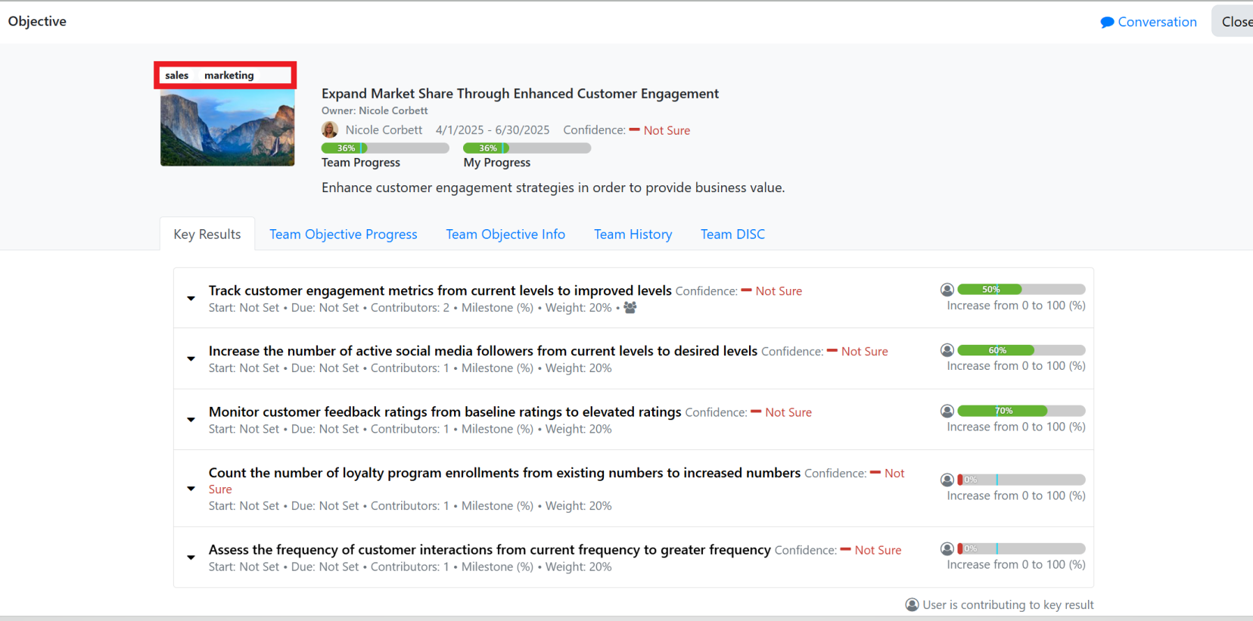Expand the active social media followers key result

pos(191,359)
